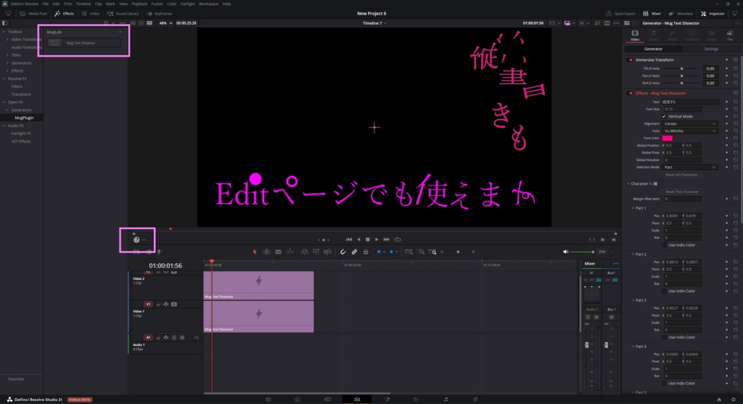Open the Media Pool panel
Screen dimensions: 743x404
pos(33,14)
